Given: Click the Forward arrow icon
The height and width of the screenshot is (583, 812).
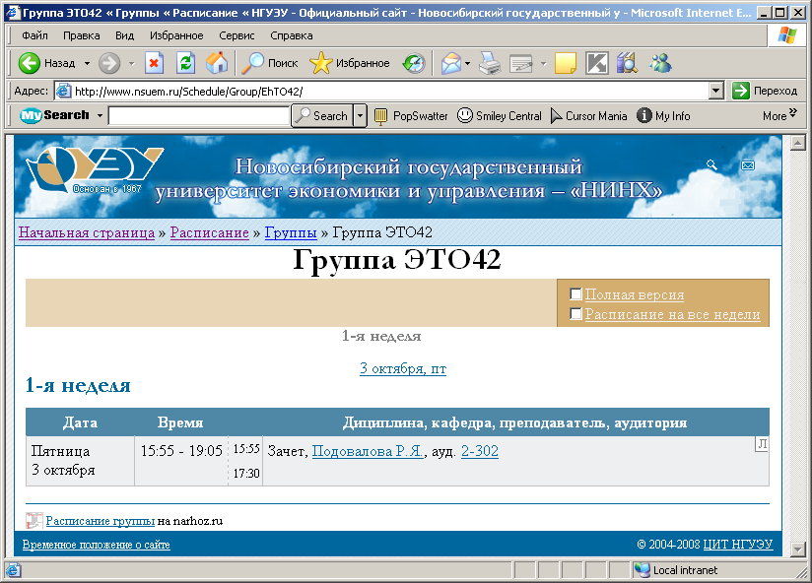Looking at the screenshot, I should pyautogui.click(x=109, y=63).
